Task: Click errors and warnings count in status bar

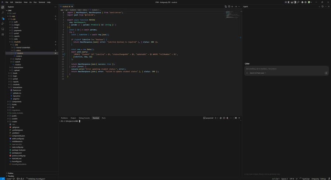Action: [21, 179]
